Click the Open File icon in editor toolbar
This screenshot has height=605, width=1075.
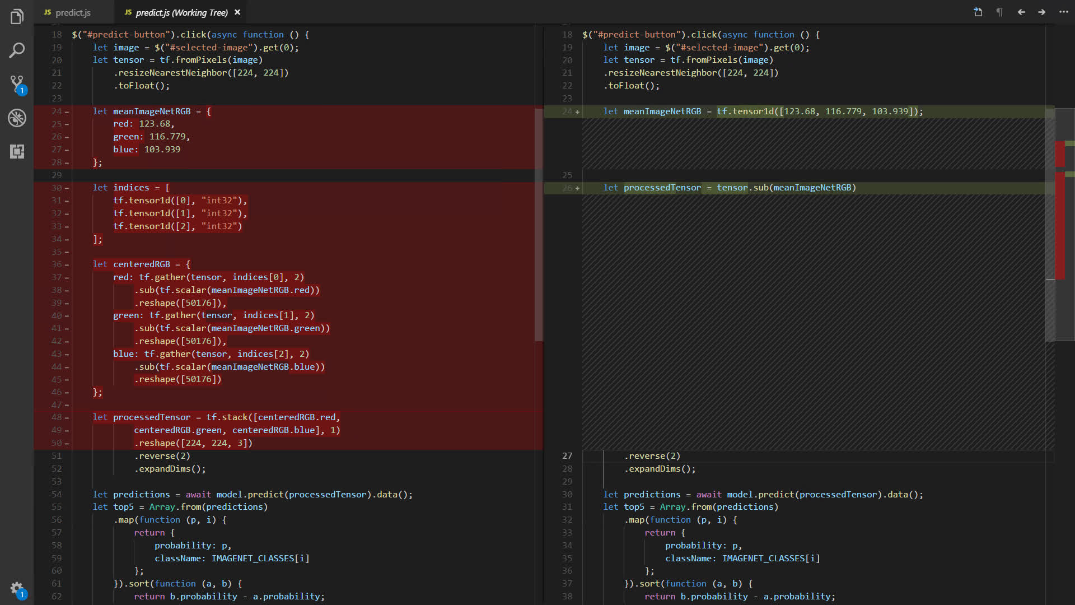[978, 12]
